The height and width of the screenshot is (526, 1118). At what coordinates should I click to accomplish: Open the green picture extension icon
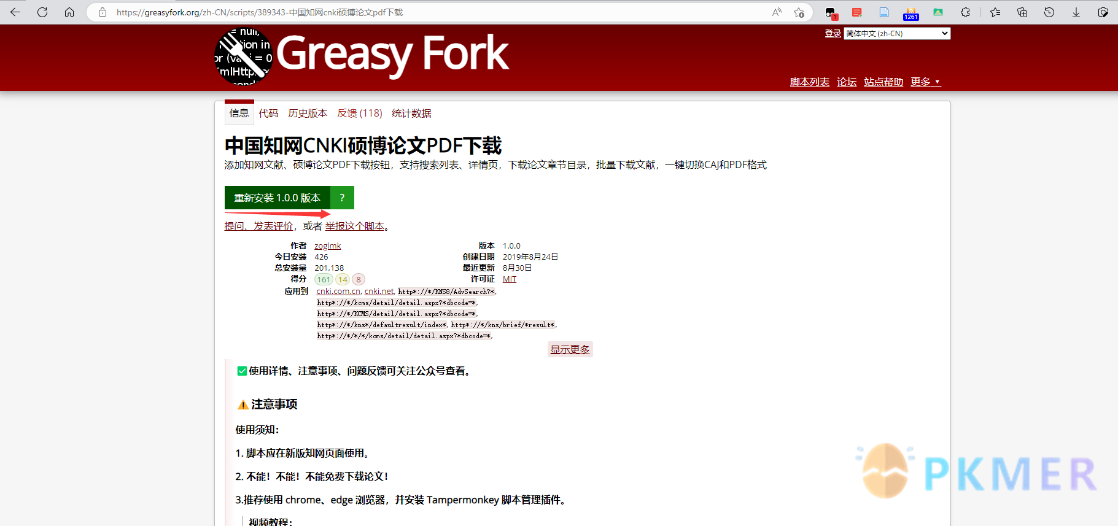[x=938, y=12]
